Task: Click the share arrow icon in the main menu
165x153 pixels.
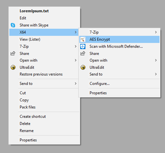Action: pyautogui.click(x=13, y=53)
